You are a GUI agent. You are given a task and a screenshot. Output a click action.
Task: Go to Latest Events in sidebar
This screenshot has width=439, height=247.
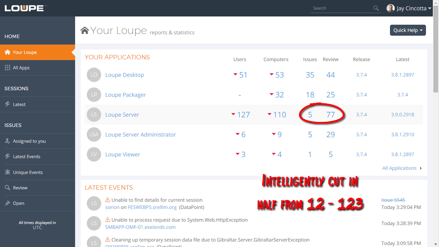click(37, 156)
